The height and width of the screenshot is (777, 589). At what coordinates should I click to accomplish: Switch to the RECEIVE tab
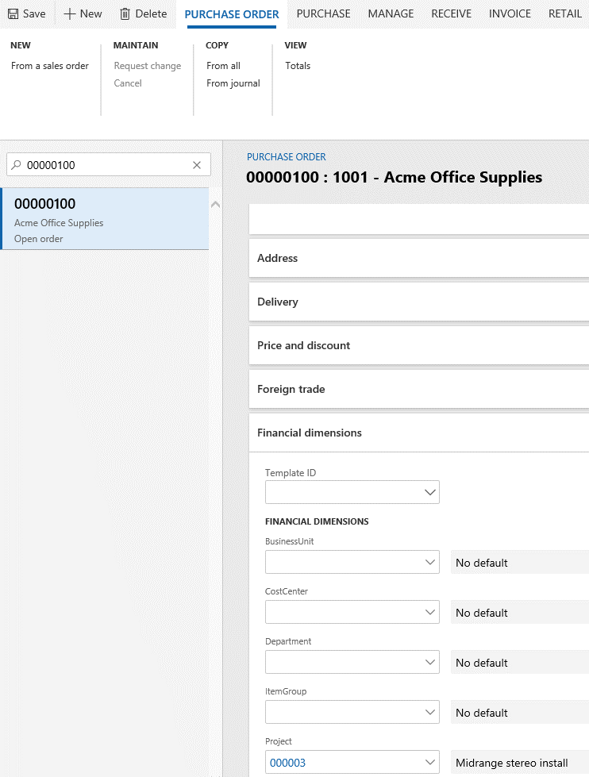pyautogui.click(x=451, y=13)
